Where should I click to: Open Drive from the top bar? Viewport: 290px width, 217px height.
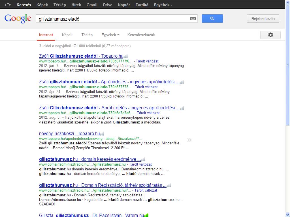click(108, 5)
